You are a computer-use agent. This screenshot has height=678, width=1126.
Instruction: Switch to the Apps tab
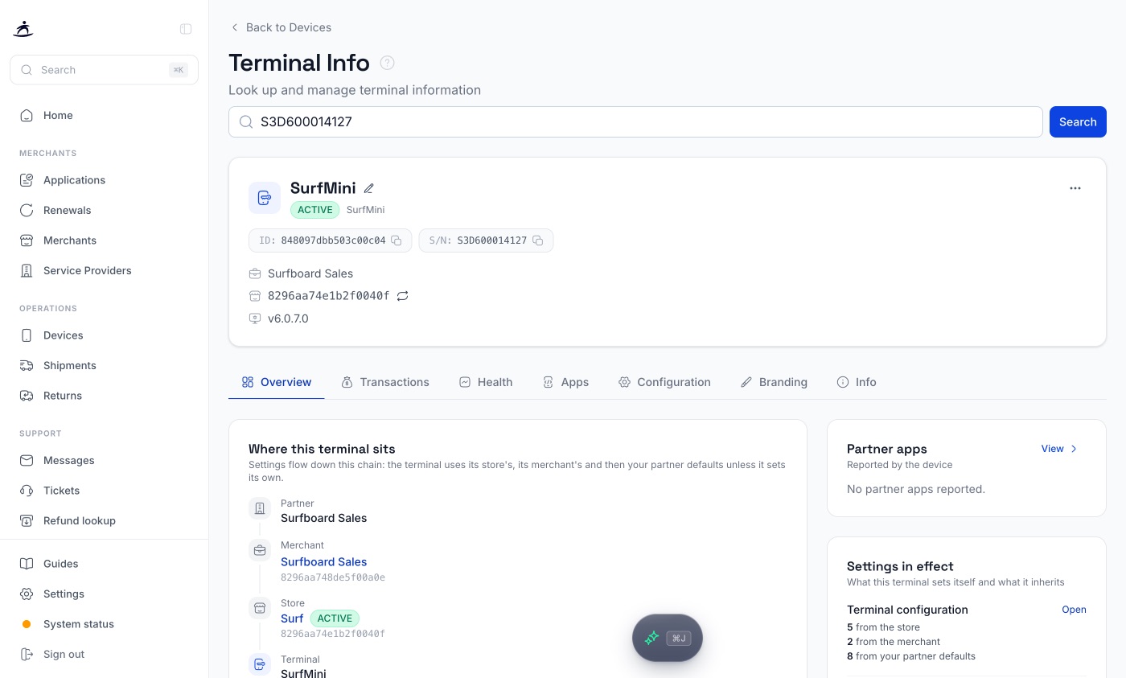coord(565,382)
